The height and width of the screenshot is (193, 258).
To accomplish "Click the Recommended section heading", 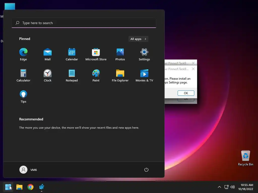I will [x=31, y=119].
